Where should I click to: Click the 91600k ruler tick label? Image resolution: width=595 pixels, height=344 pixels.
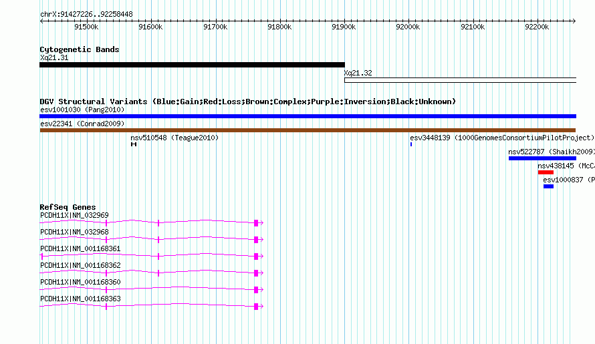[150, 27]
